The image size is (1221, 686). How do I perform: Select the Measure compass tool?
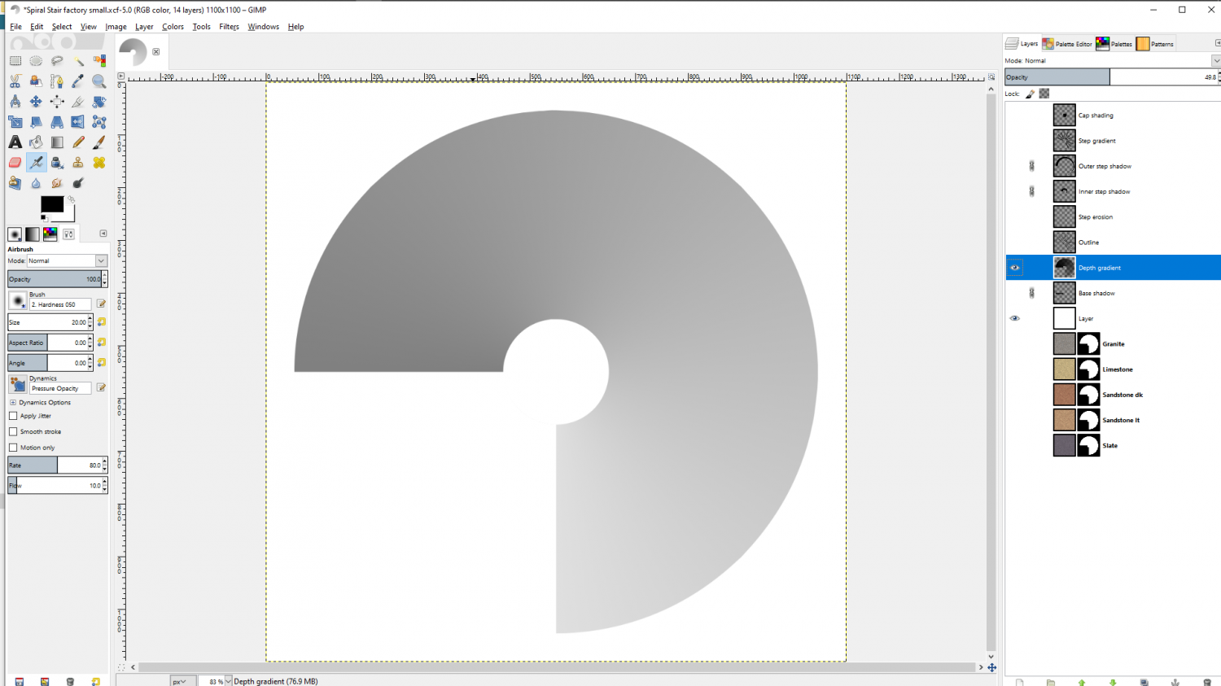pos(15,102)
